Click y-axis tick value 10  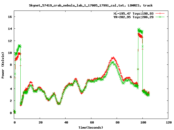point(10,53)
